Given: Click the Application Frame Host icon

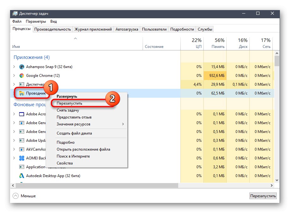Looking at the screenshot, I should click(22, 167).
